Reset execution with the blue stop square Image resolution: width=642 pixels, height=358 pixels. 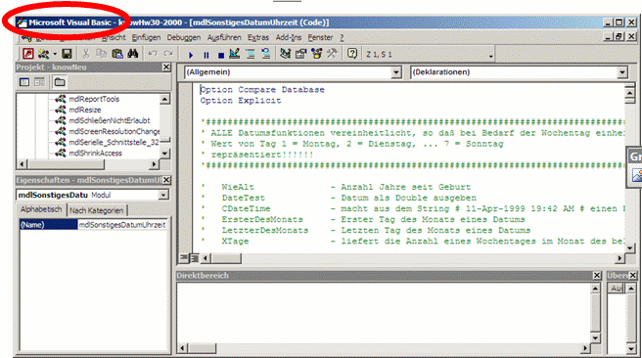tap(221, 55)
